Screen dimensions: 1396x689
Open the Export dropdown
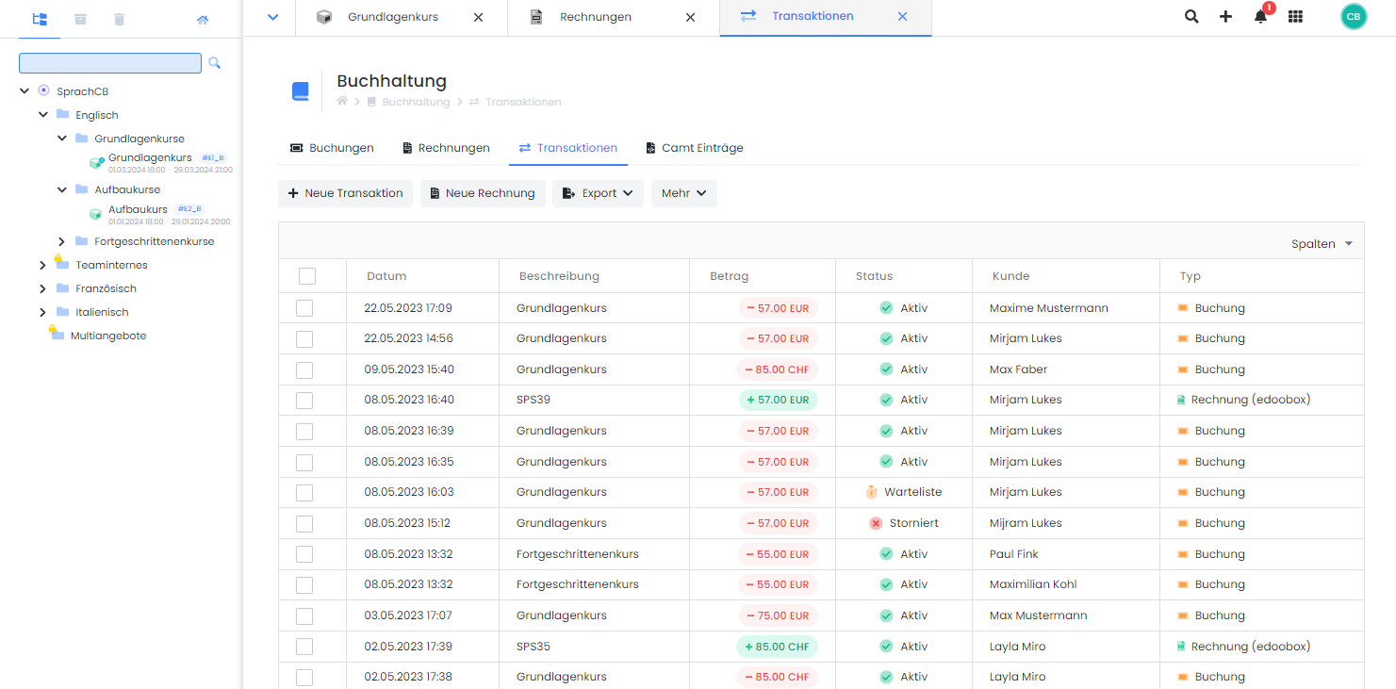pyautogui.click(x=598, y=193)
